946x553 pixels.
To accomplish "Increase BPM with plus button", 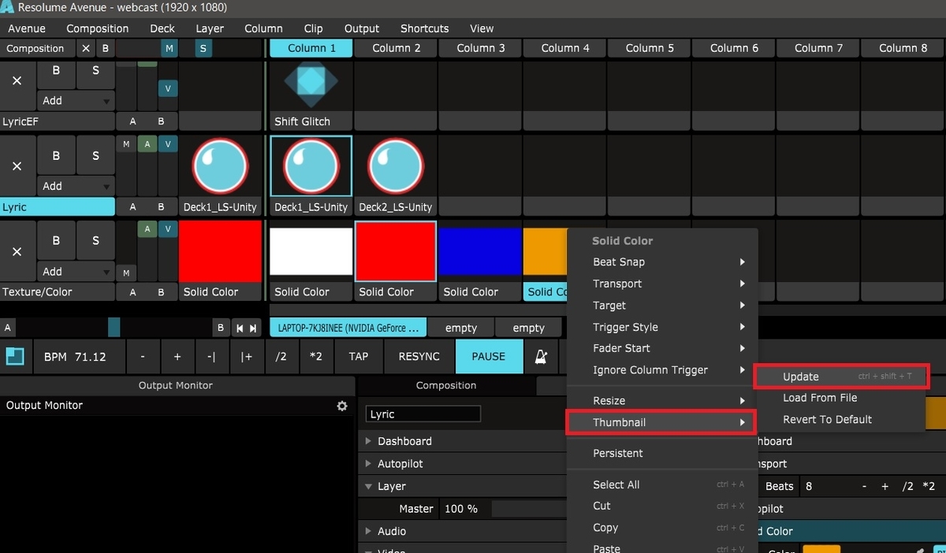I will tap(177, 357).
